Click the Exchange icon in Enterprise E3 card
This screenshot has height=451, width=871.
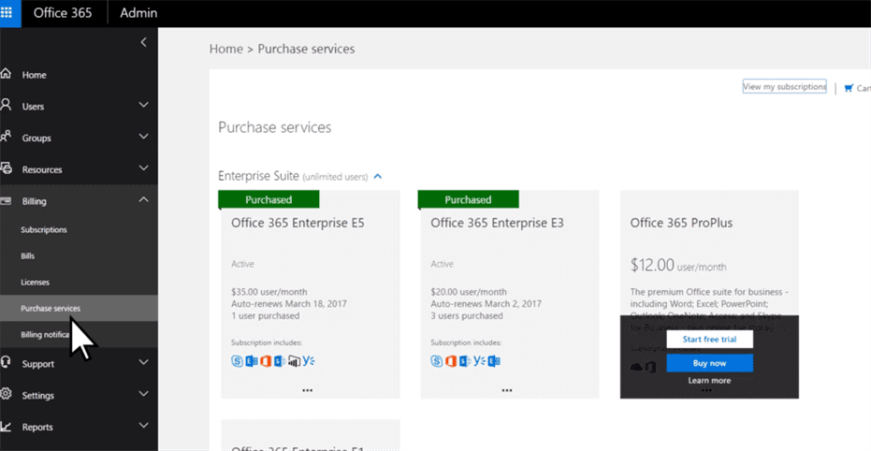click(x=494, y=361)
